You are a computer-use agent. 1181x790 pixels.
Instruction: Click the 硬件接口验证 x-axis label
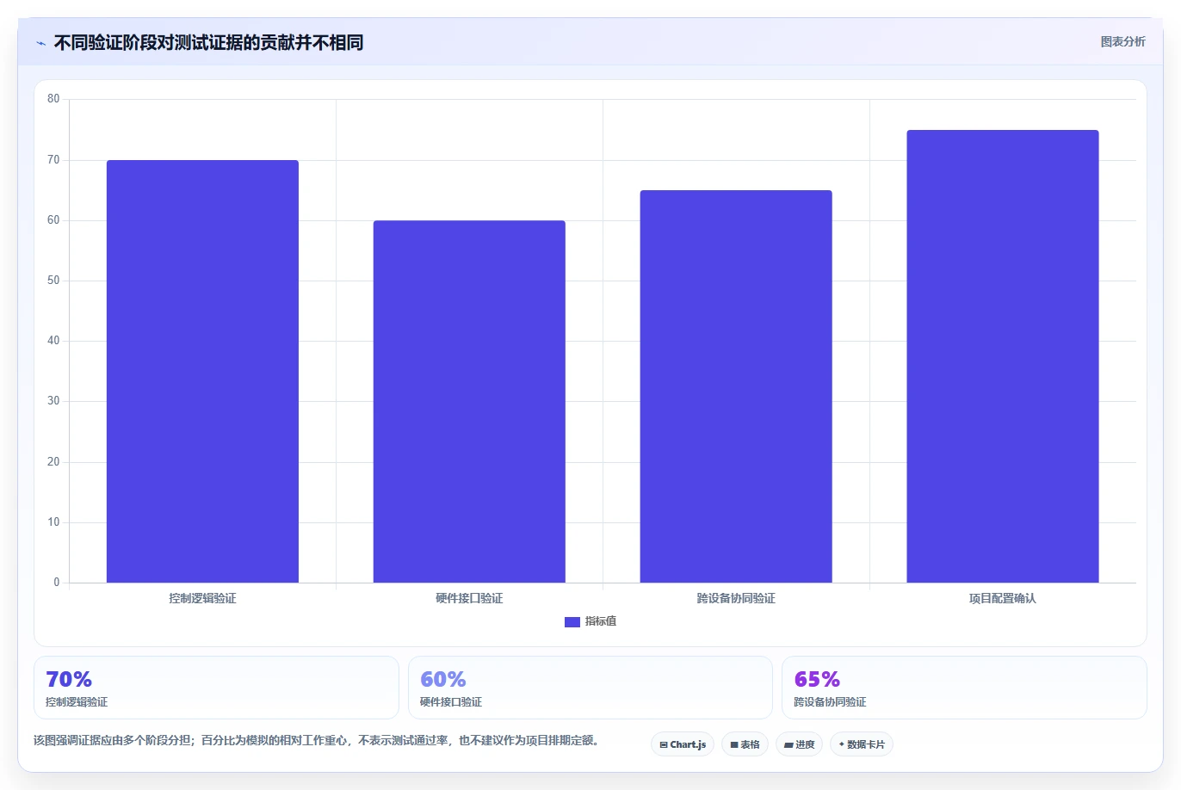pyautogui.click(x=469, y=598)
